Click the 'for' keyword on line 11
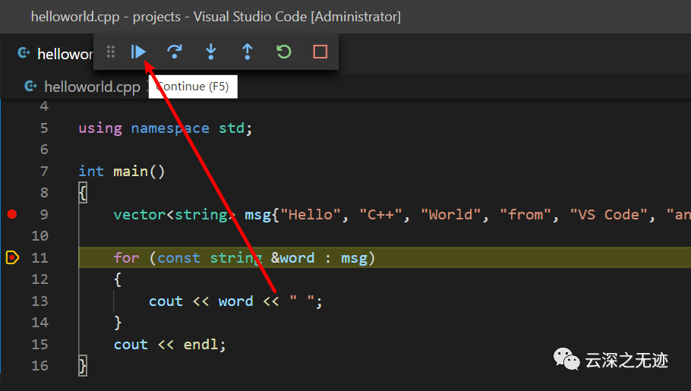This screenshot has height=391, width=691. (127, 257)
